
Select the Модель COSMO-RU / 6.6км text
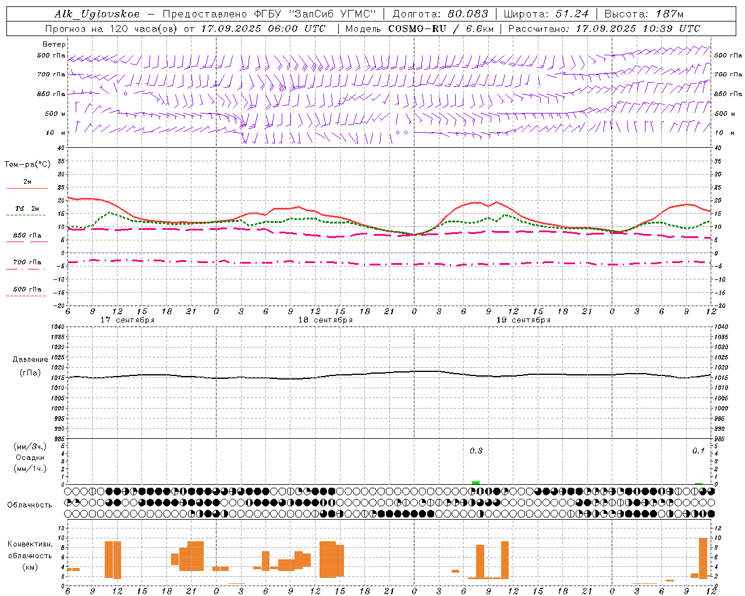click(x=418, y=29)
